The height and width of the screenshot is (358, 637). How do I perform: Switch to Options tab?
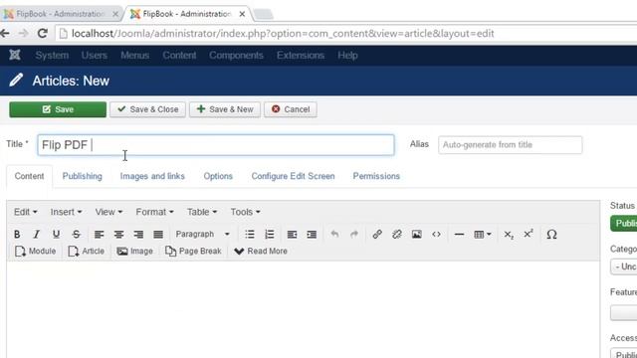[x=218, y=176]
